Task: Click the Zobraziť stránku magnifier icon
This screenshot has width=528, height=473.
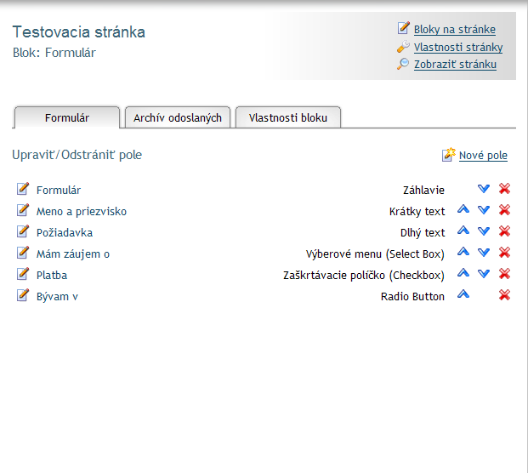Action: [x=403, y=64]
